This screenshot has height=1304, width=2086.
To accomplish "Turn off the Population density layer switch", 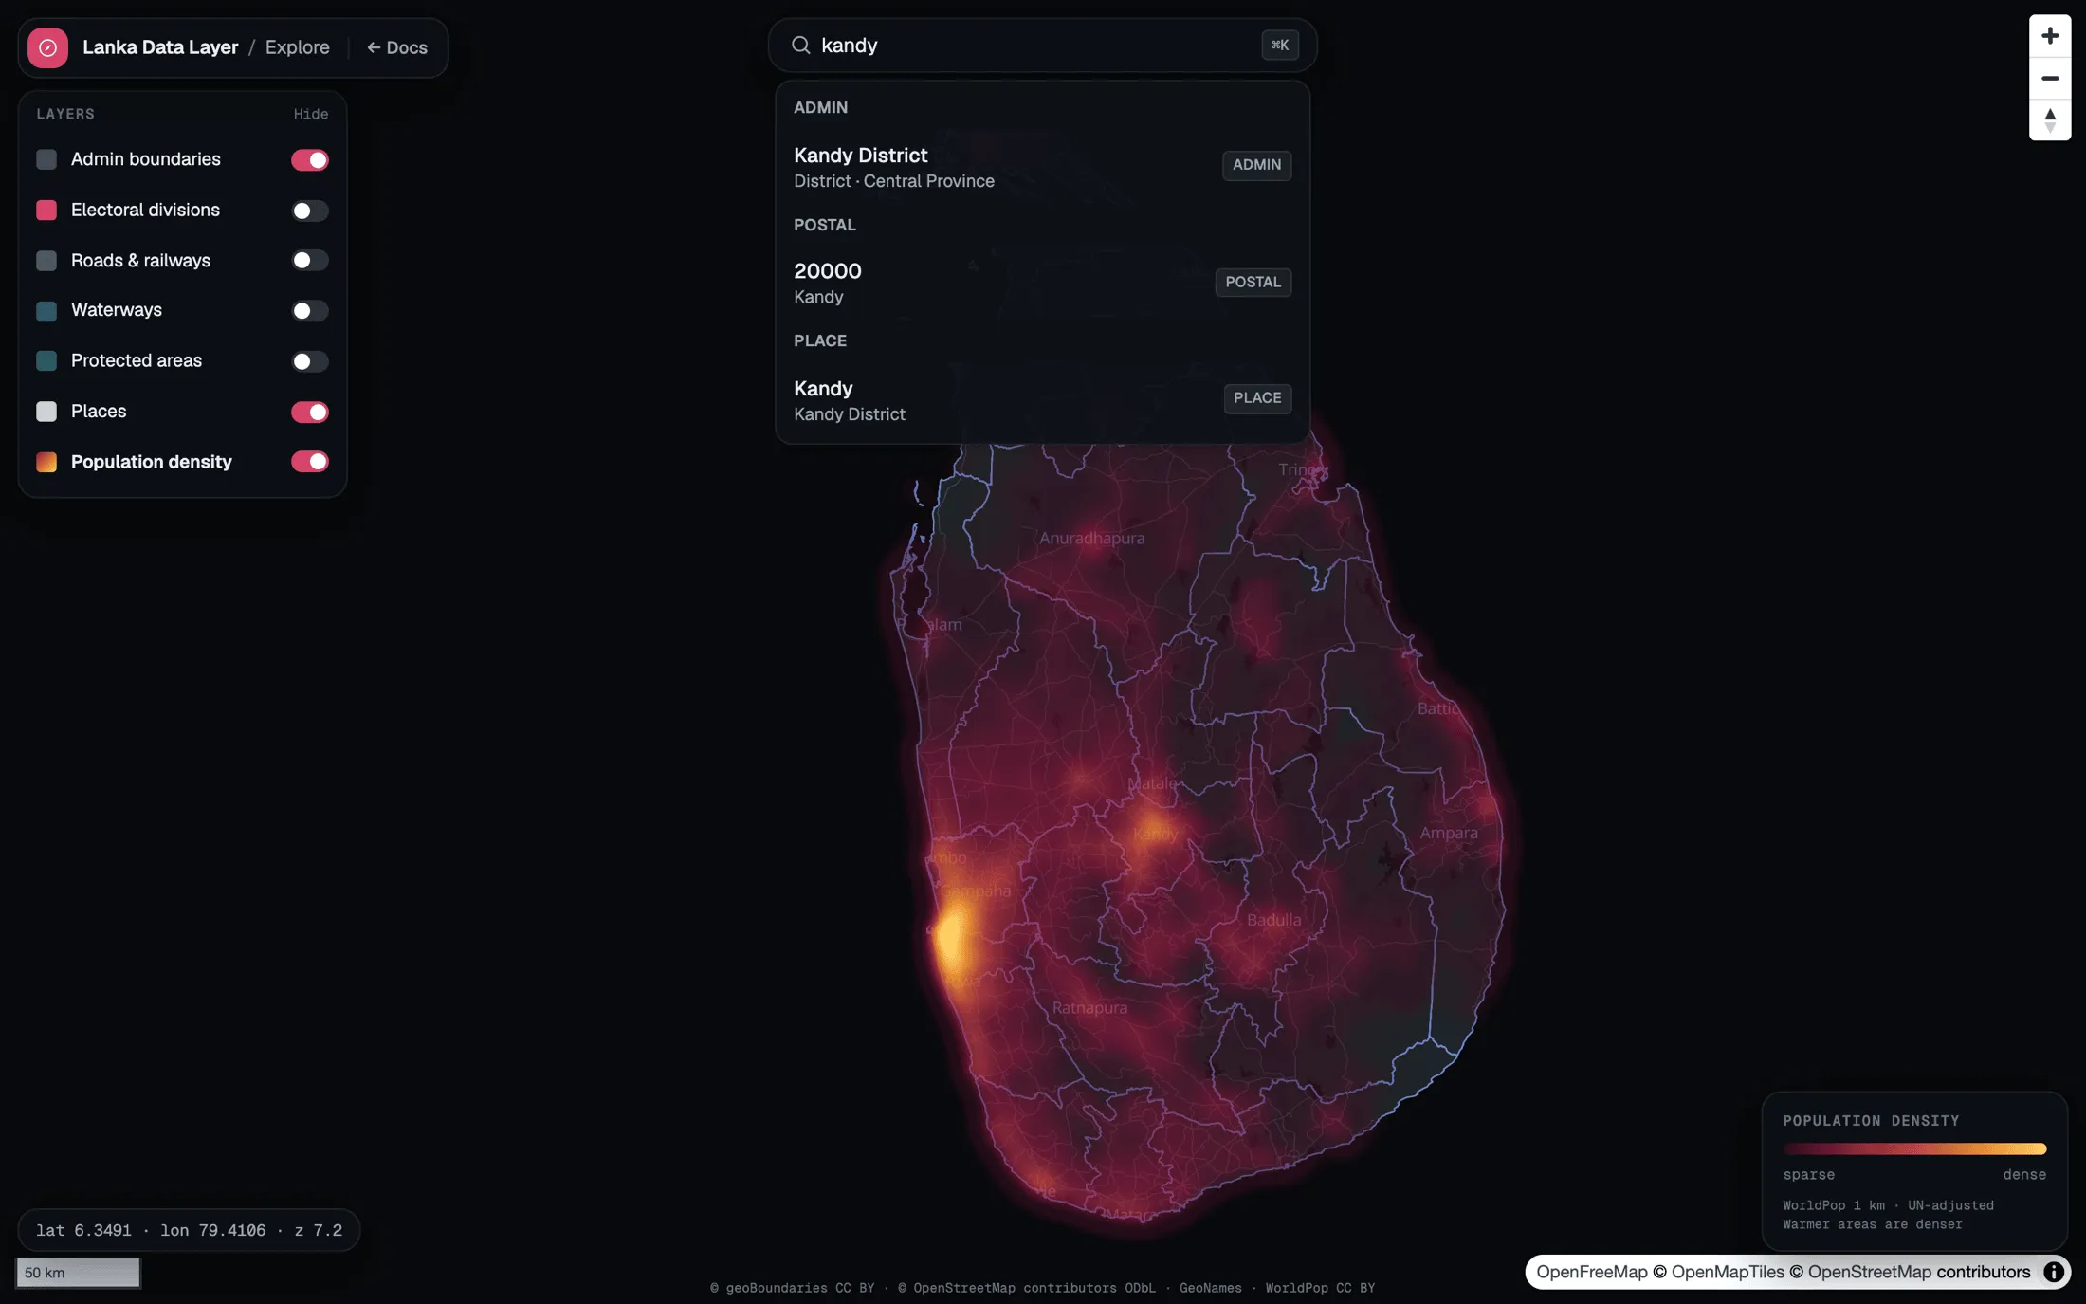I will pyautogui.click(x=310, y=462).
